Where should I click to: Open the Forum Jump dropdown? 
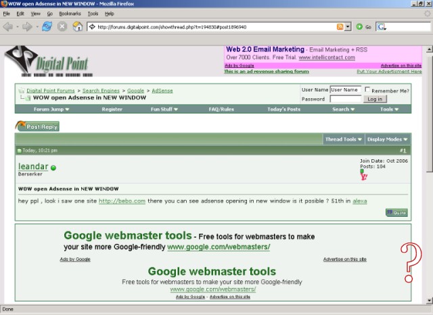(x=51, y=109)
